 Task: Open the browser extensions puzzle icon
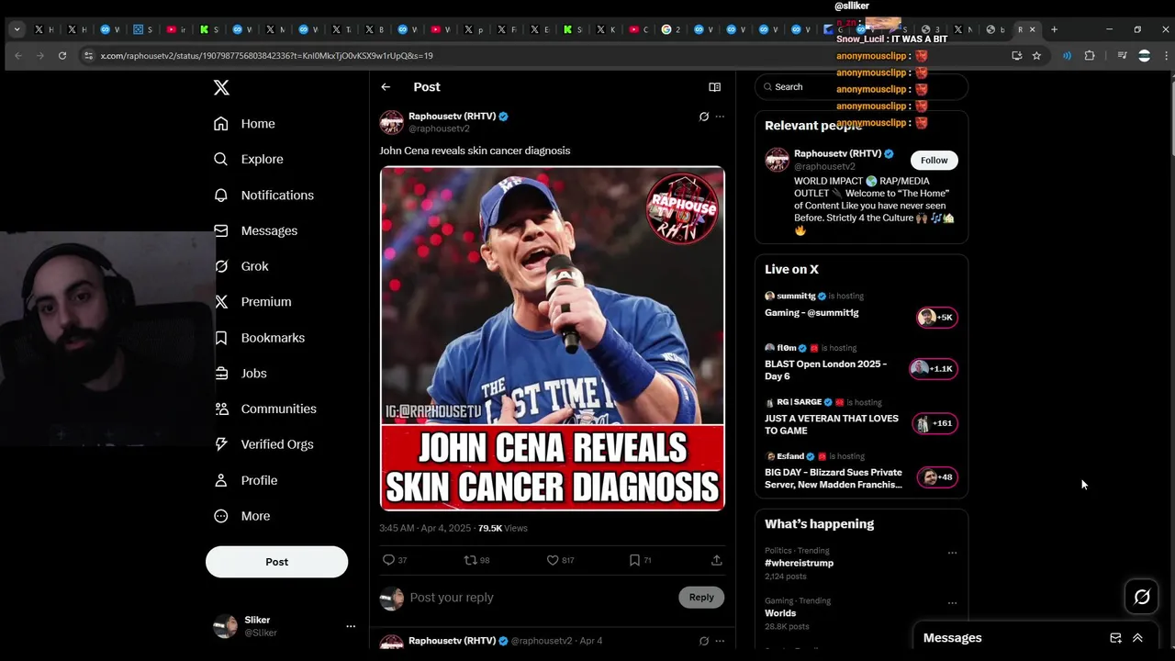click(x=1090, y=56)
